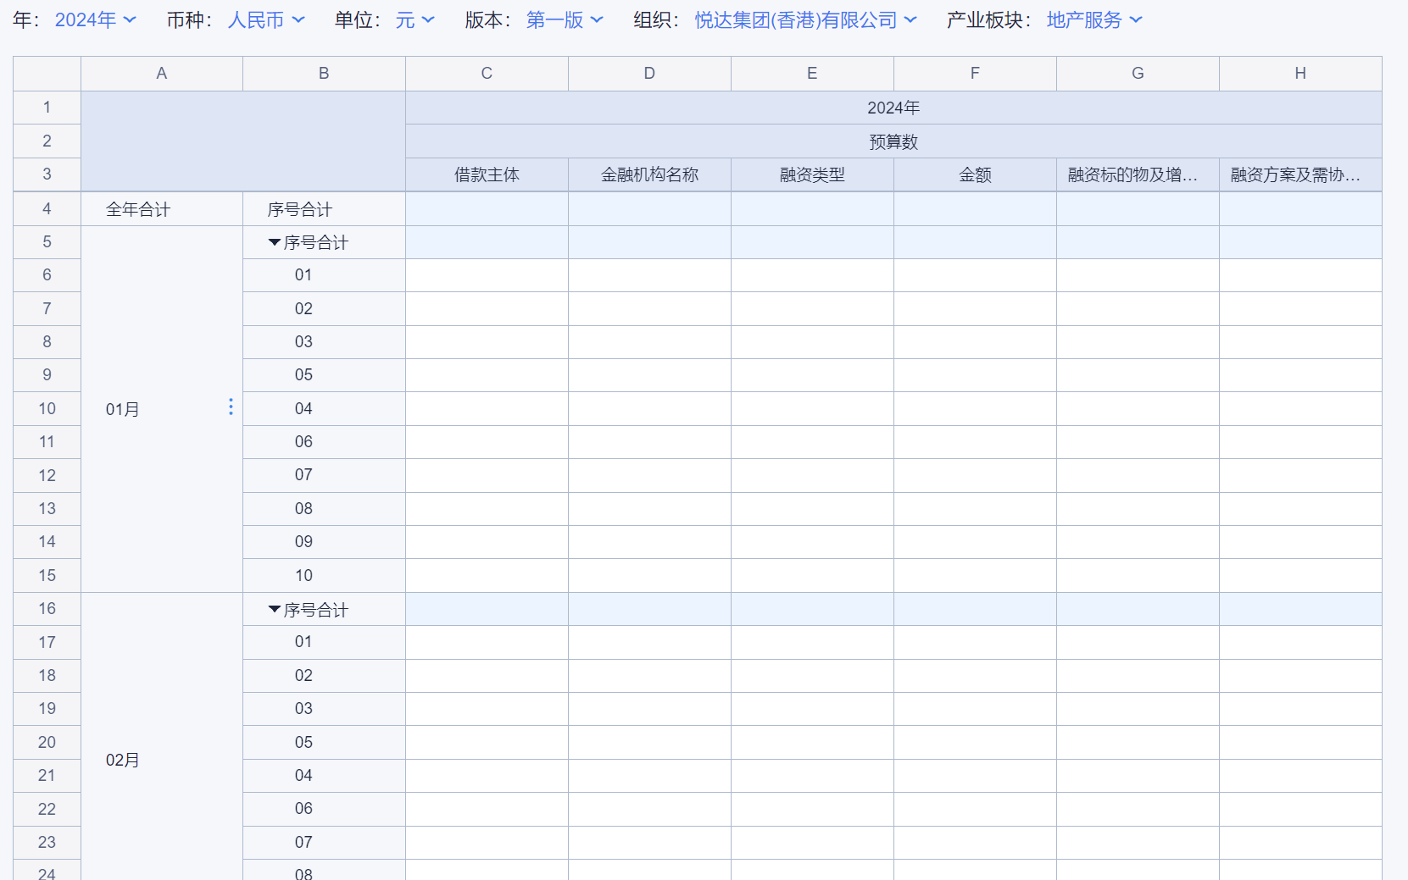Click 借款主体 input cell for 01月 row 01
The width and height of the screenshot is (1408, 880).
click(487, 275)
